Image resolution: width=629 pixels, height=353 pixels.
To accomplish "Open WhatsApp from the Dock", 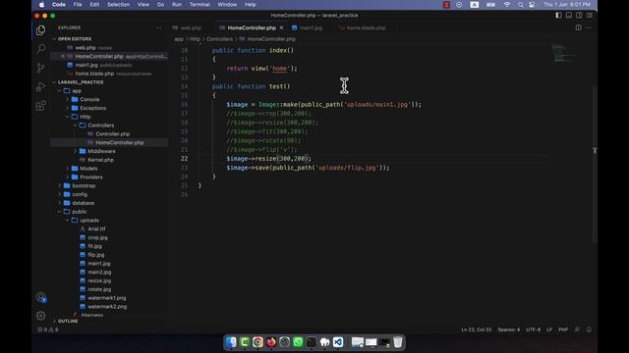I will [298, 342].
